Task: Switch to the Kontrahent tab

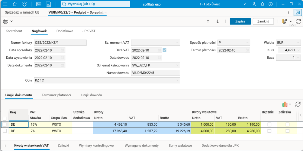Action: point(14,31)
